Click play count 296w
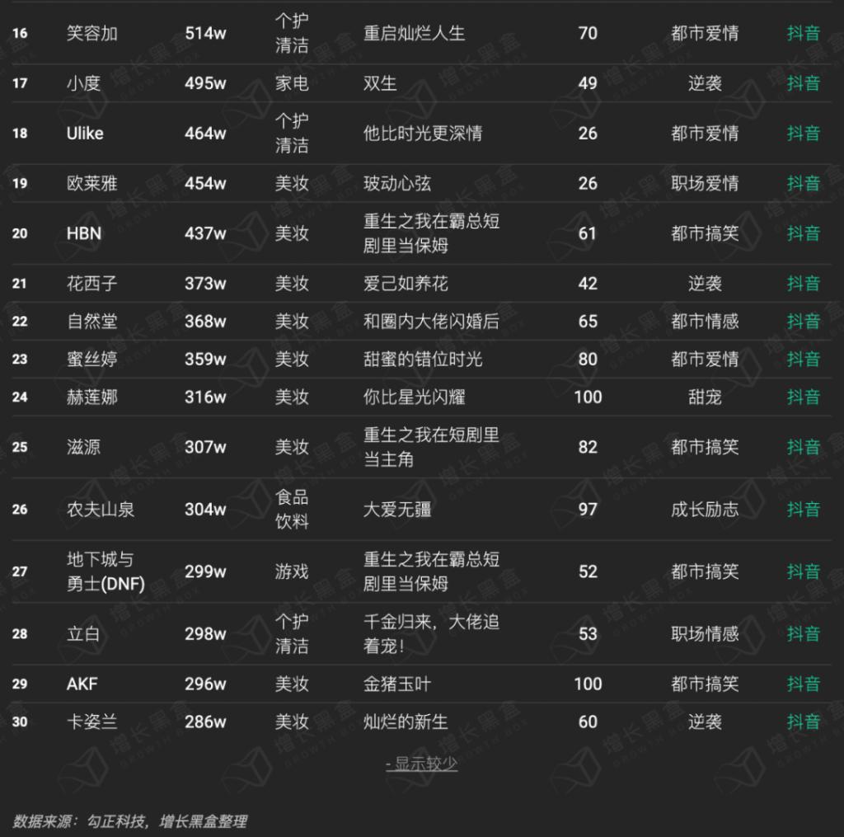 point(205,684)
